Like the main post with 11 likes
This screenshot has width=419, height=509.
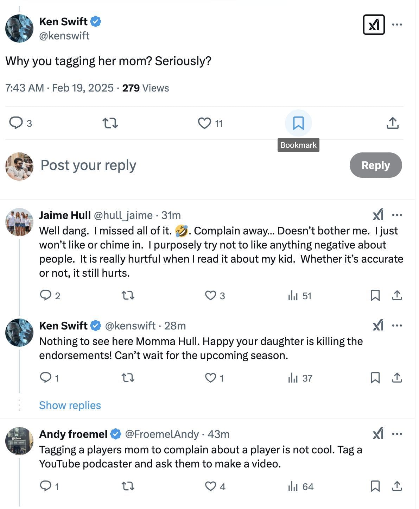[204, 123]
